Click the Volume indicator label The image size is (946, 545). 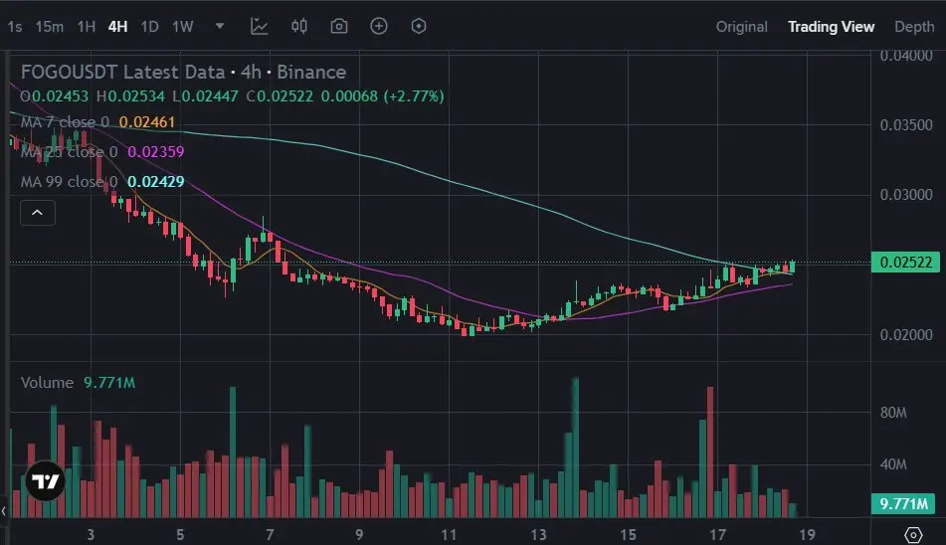[47, 382]
